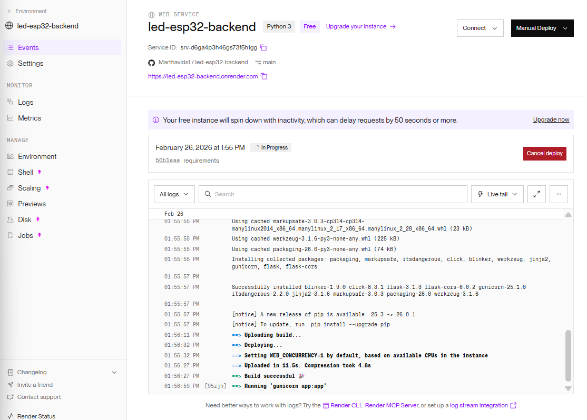Click the Render CLI link

tap(346, 405)
